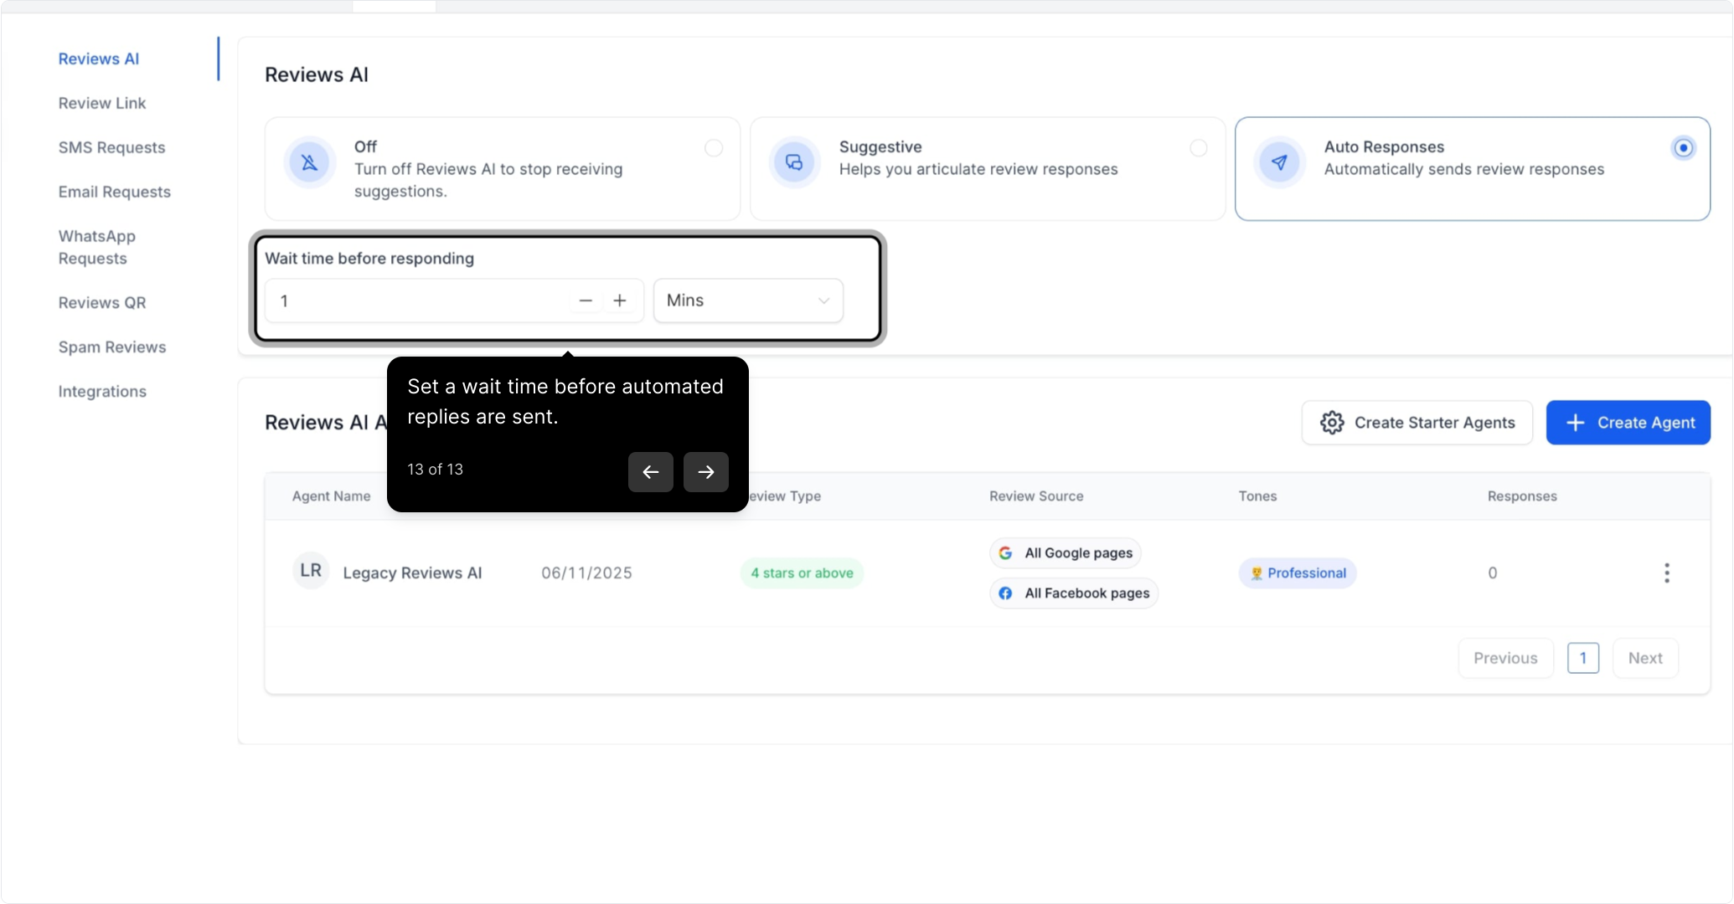
Task: Go to previous tour step arrow
Action: [651, 472]
